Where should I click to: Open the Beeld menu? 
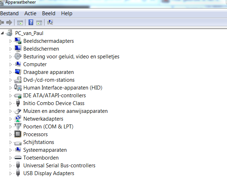click(49, 13)
